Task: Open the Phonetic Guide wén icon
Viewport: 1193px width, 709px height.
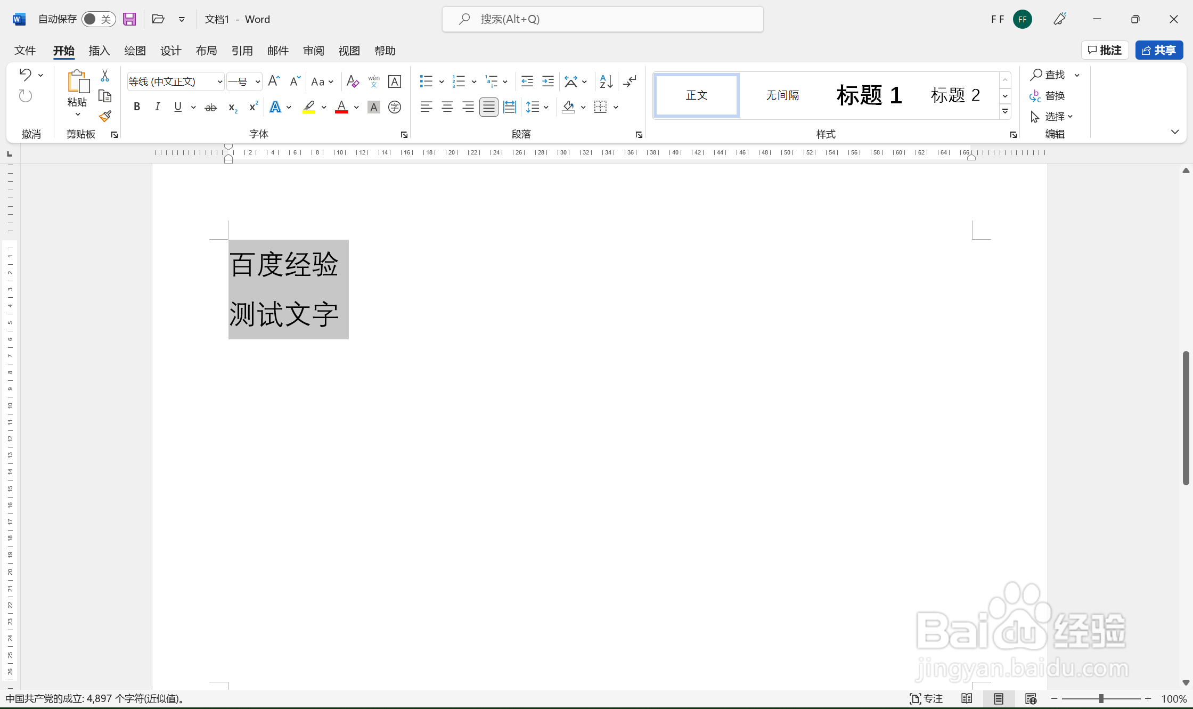Action: pos(374,81)
